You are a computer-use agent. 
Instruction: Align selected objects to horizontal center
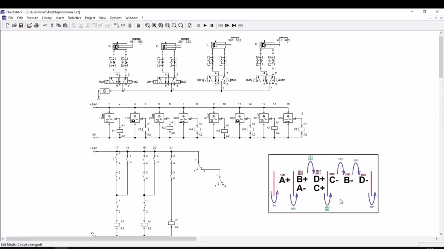[x=81, y=25]
